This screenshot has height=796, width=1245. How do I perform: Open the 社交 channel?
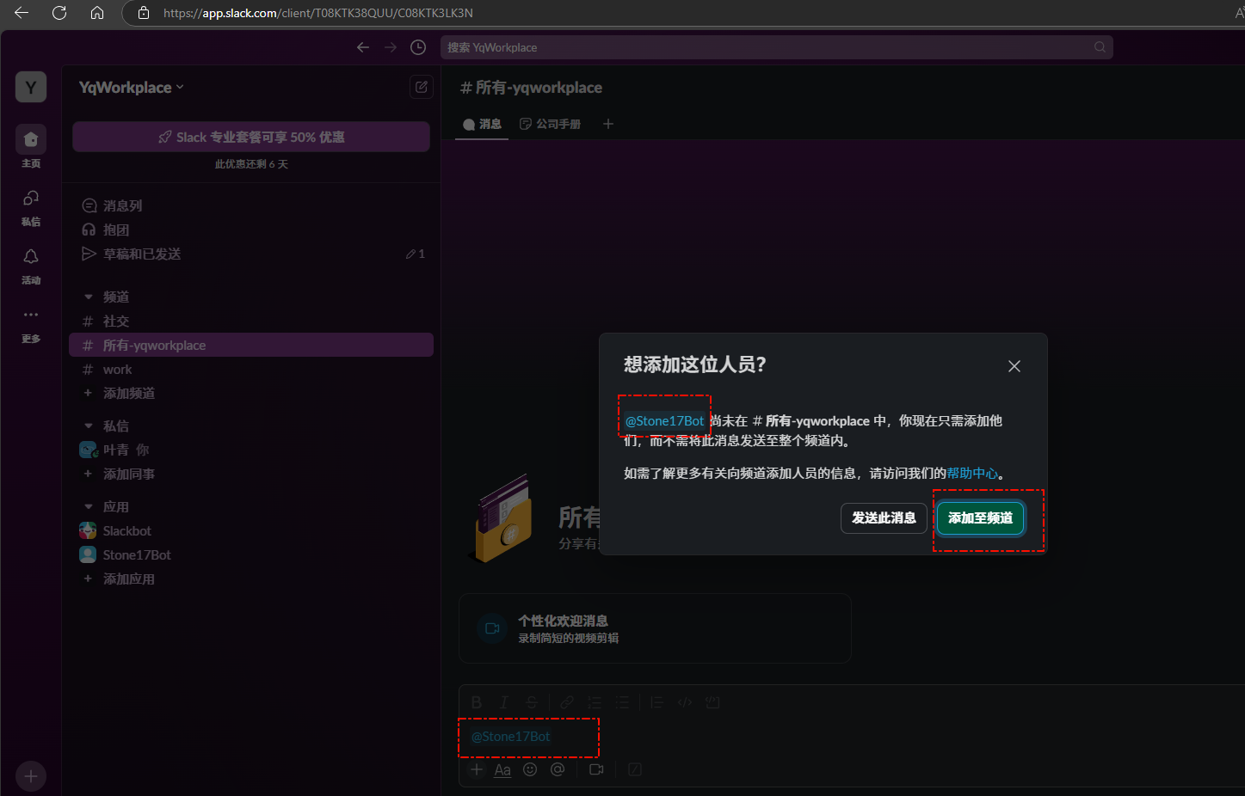(x=251, y=321)
